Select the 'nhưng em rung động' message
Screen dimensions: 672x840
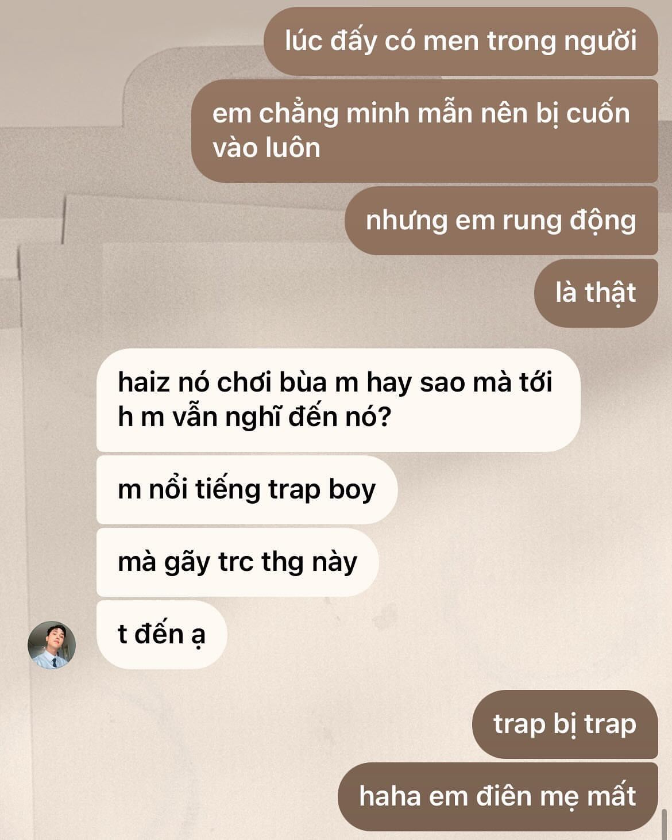tap(501, 221)
